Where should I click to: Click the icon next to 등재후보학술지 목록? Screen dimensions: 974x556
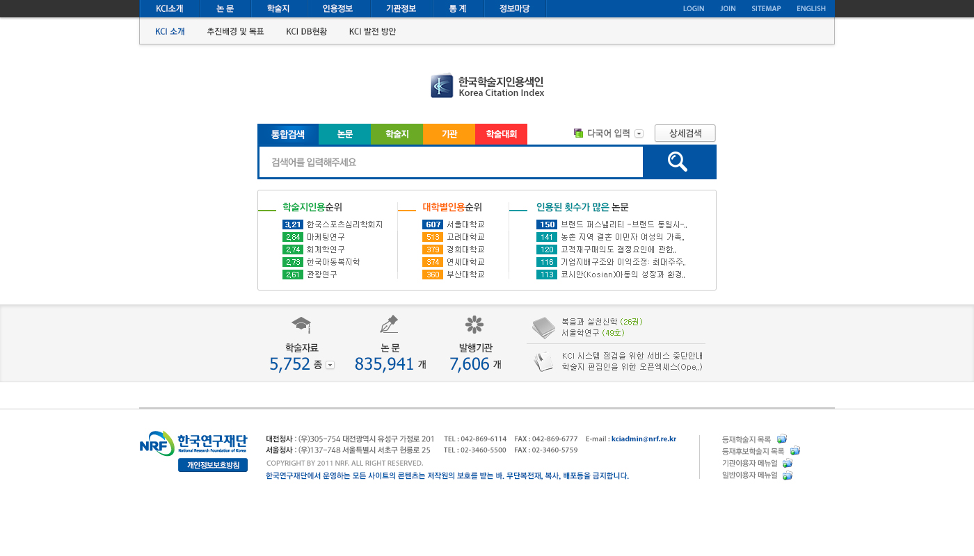click(795, 451)
